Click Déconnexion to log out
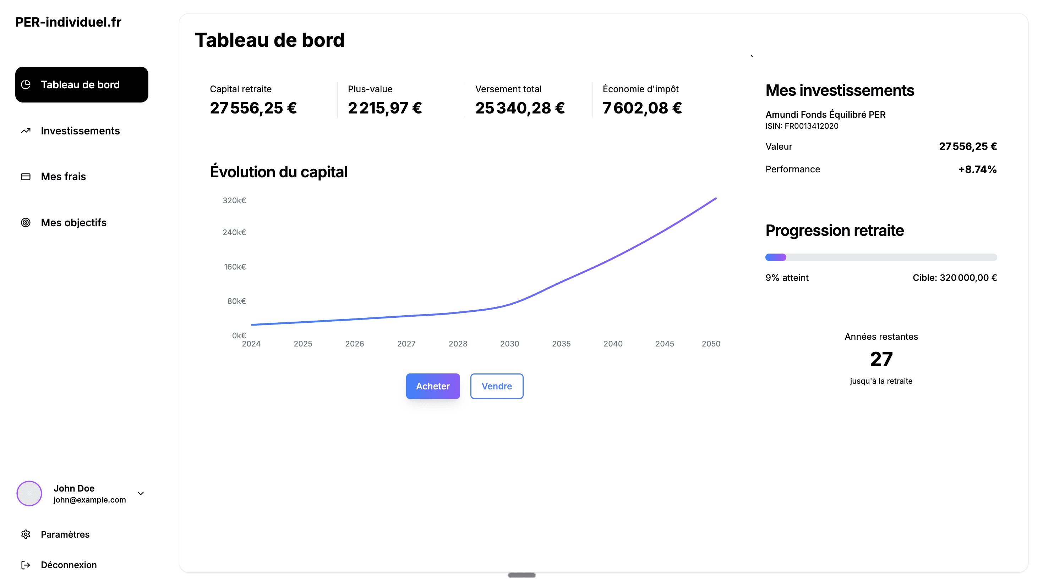The height and width of the screenshot is (588, 1043). click(69, 565)
